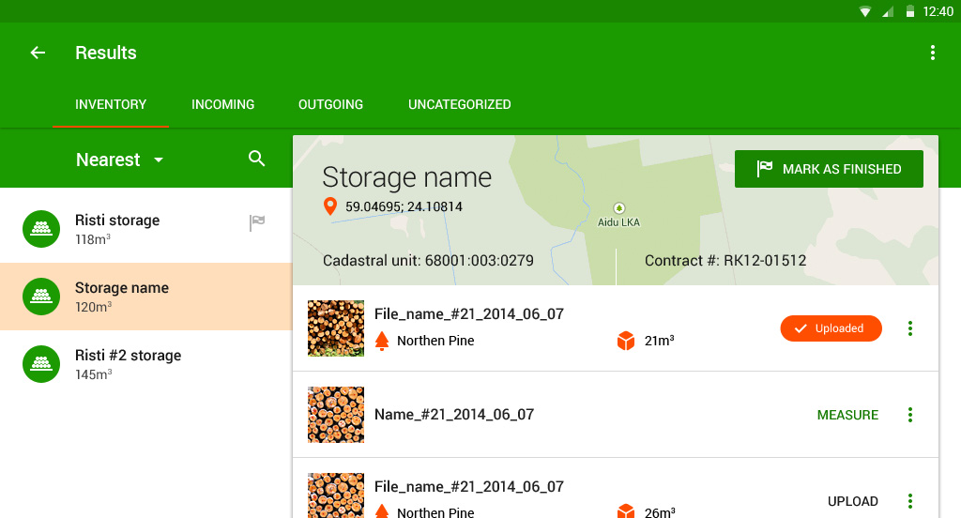Click the search magnifier icon
This screenshot has height=518, width=961.
click(257, 159)
